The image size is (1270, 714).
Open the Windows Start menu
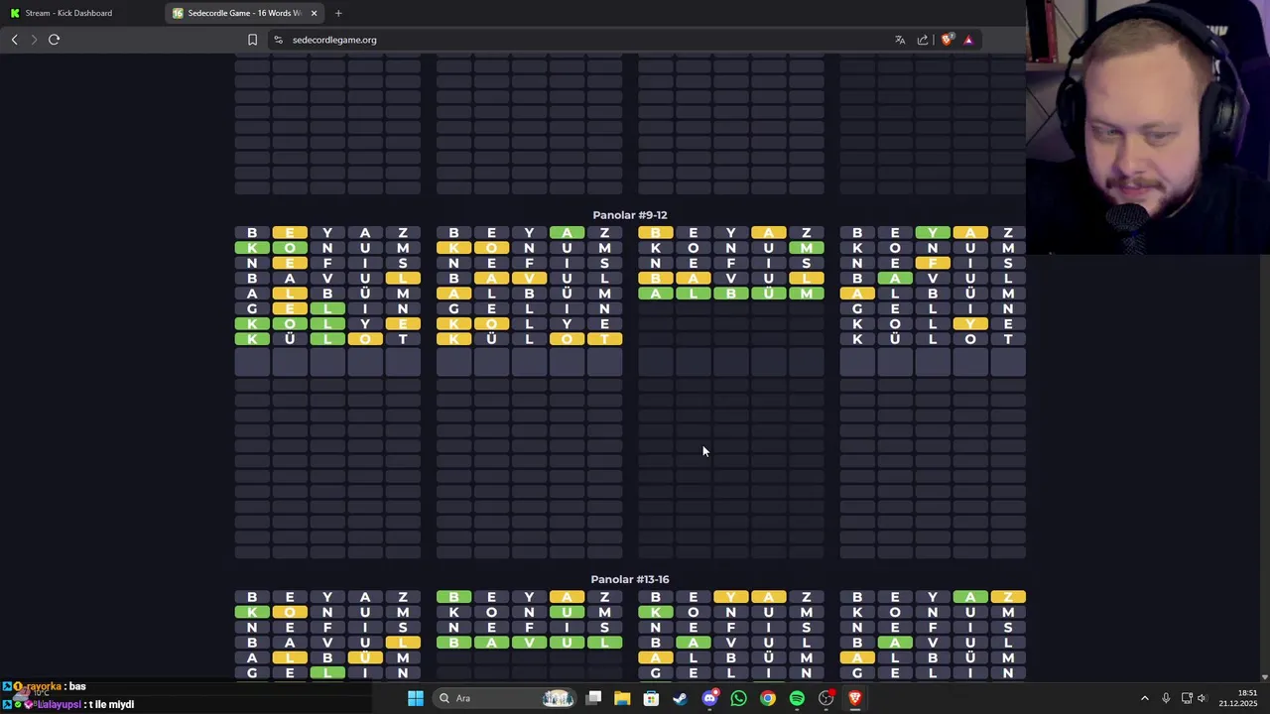tap(416, 698)
